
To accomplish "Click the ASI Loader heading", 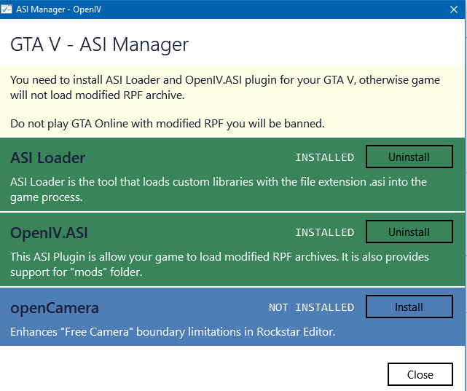I will 48,158.
